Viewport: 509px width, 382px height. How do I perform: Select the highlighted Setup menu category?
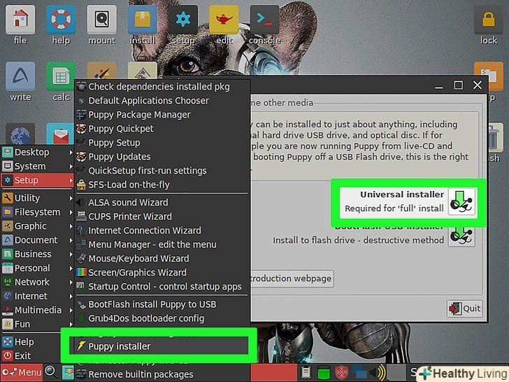pyautogui.click(x=37, y=181)
